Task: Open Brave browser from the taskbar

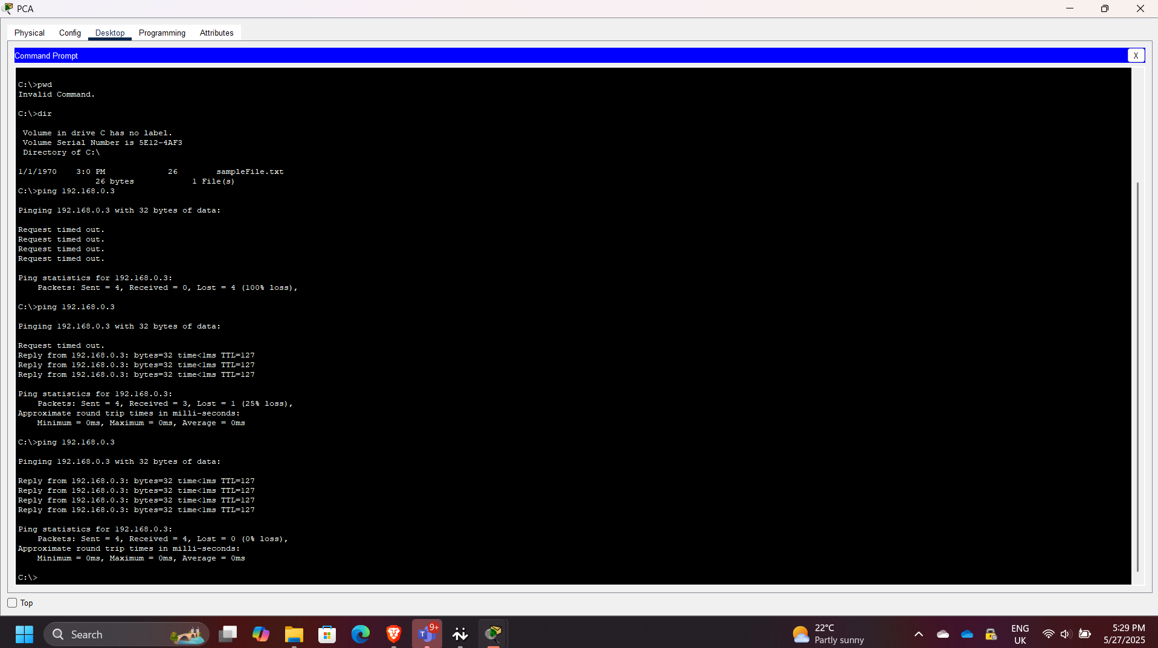Action: [393, 634]
